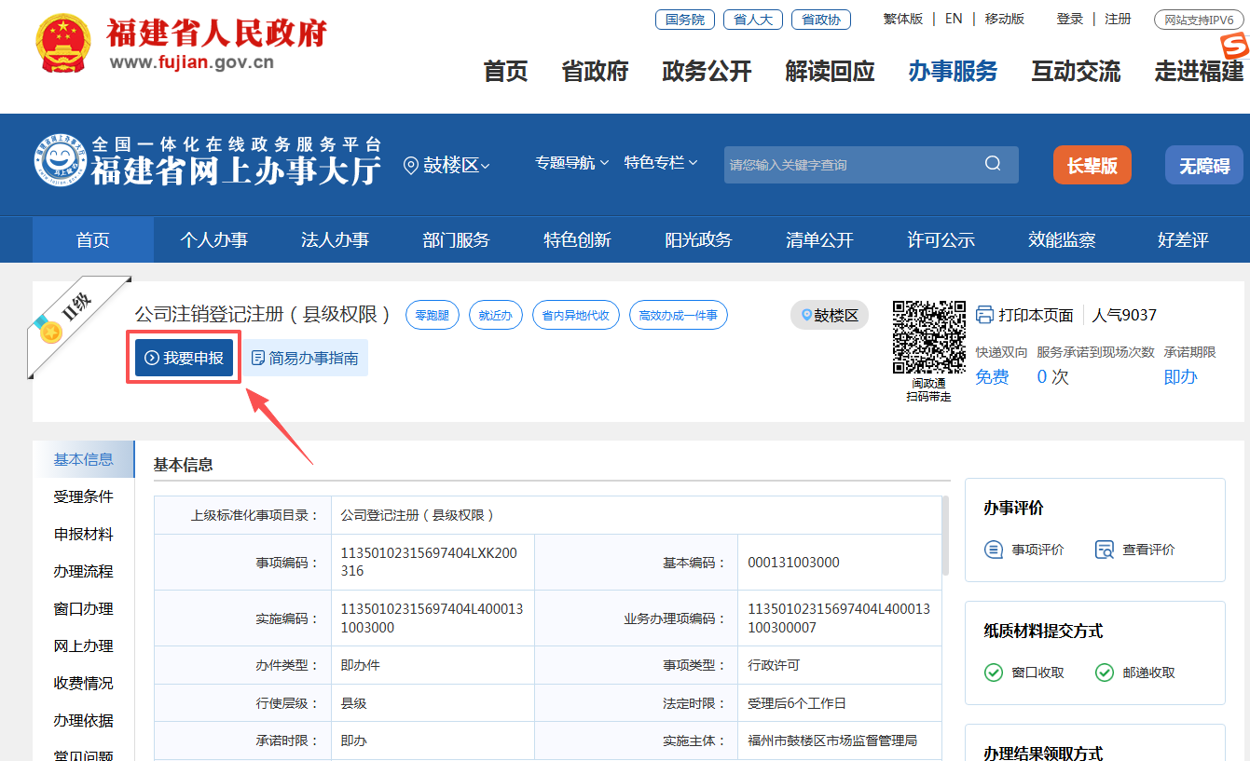Click the keyword search input field
The height and width of the screenshot is (761, 1250).
848,165
